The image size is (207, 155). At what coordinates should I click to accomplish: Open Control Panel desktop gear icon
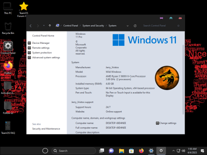click(x=8, y=48)
